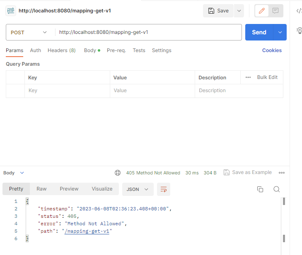Click Save as Example
The image size is (302, 255).
(248, 172)
